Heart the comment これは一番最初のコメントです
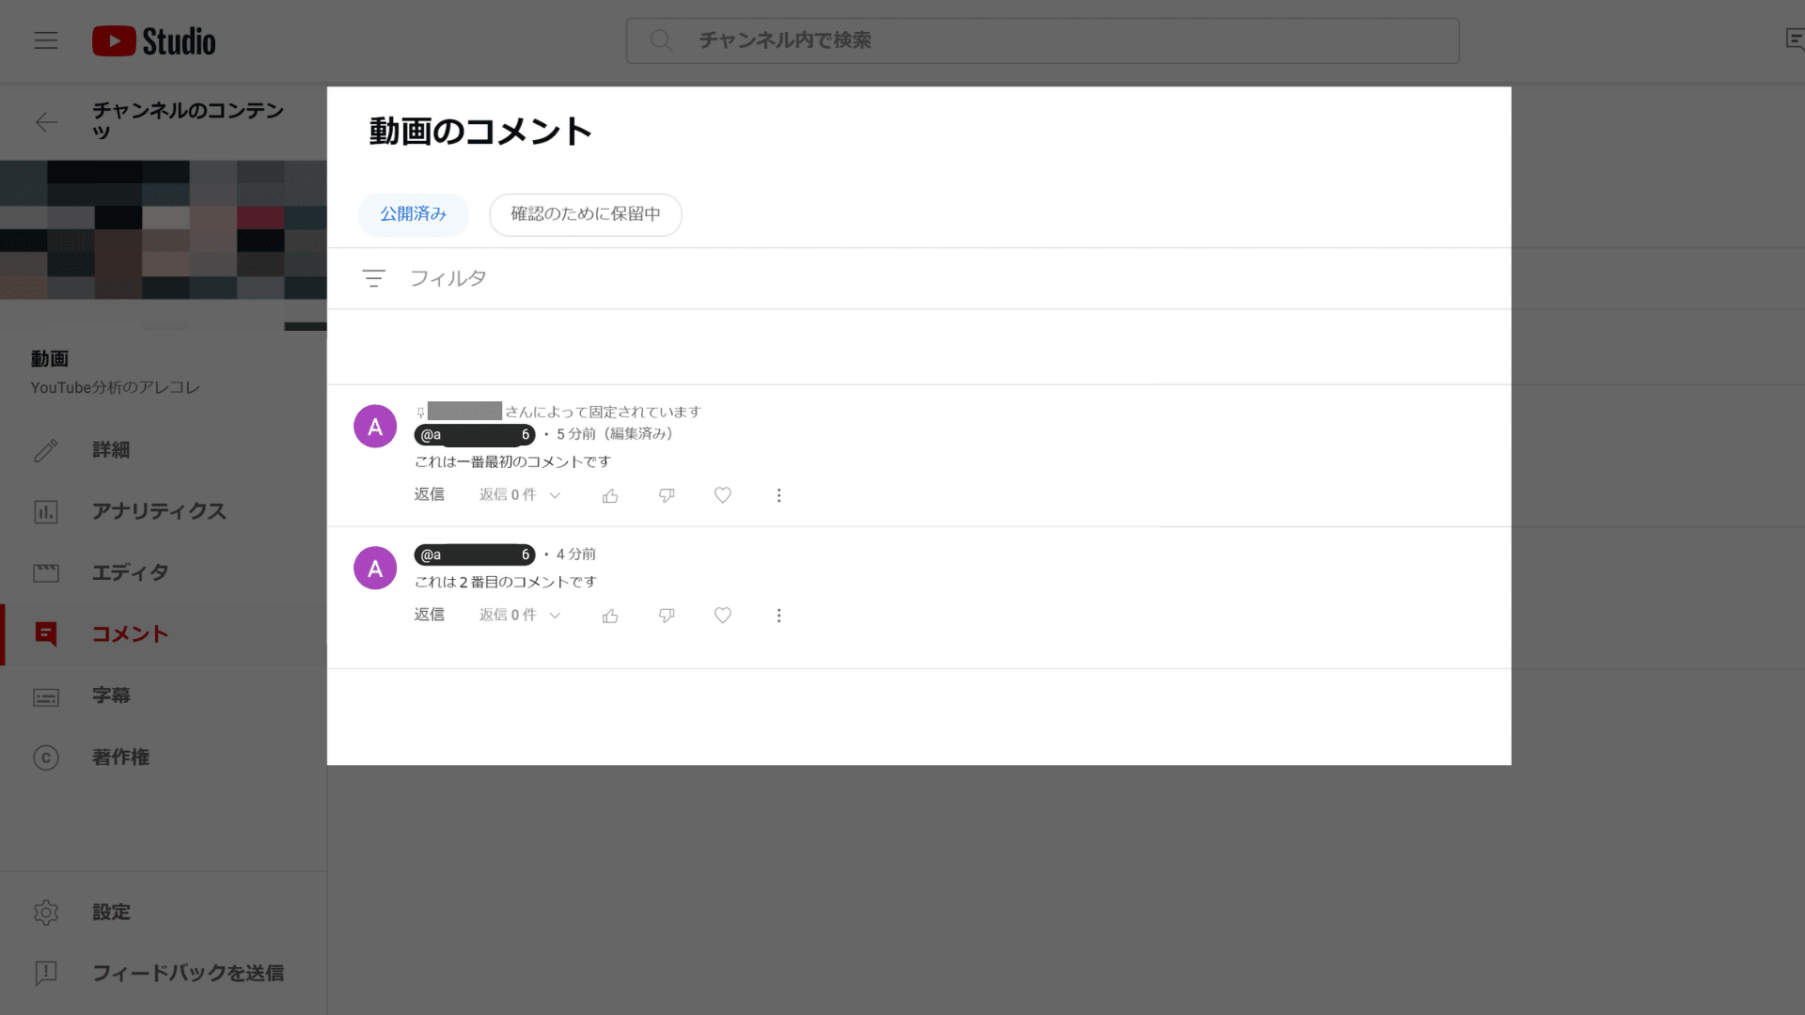Viewport: 1805px width, 1015px height. pyautogui.click(x=723, y=495)
